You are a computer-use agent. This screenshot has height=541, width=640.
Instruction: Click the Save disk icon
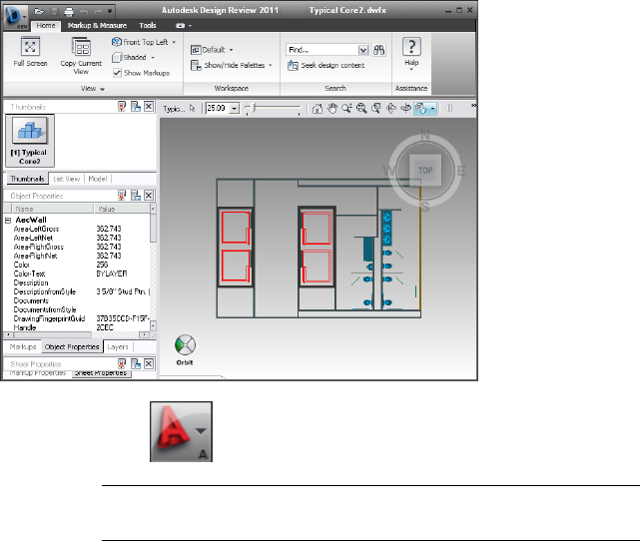coord(54,11)
